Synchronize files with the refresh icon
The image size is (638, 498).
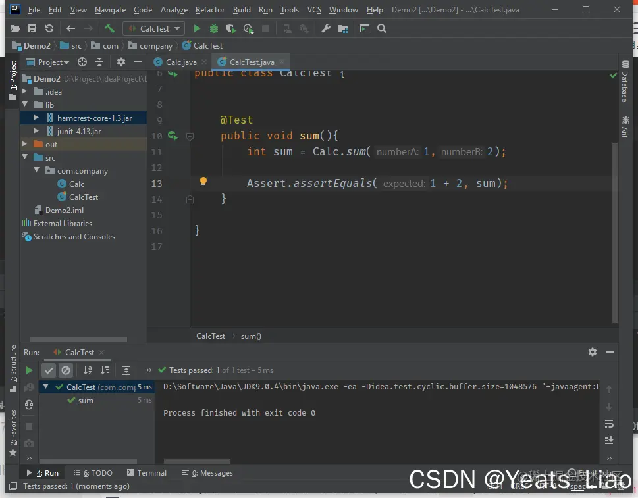pyautogui.click(x=49, y=28)
